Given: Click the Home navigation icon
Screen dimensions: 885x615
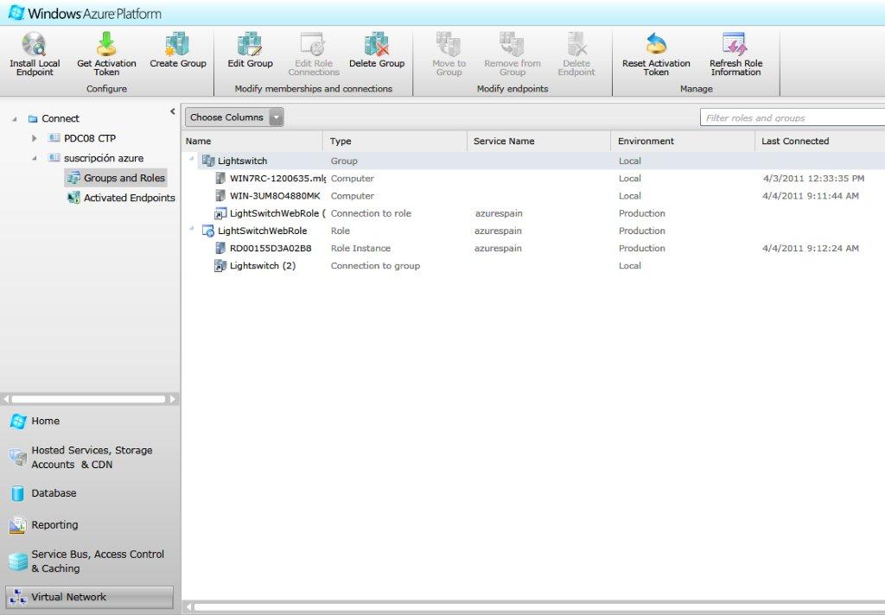Looking at the screenshot, I should [x=18, y=421].
